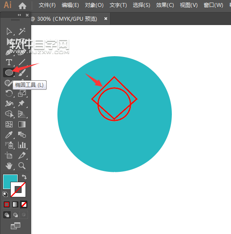Select the Magic Wand tool
231x234 pixels.
click(22, 32)
